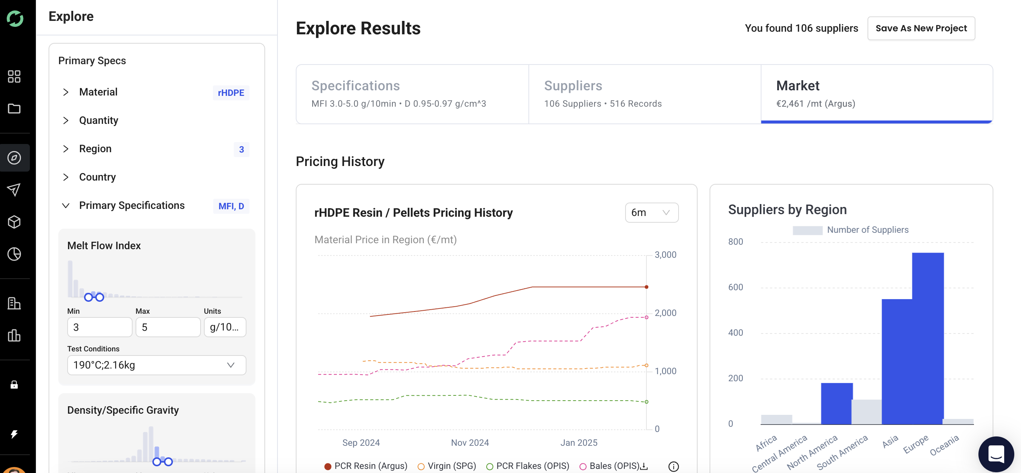
Task: Open the cube box icon in sidebar
Action: 14,222
